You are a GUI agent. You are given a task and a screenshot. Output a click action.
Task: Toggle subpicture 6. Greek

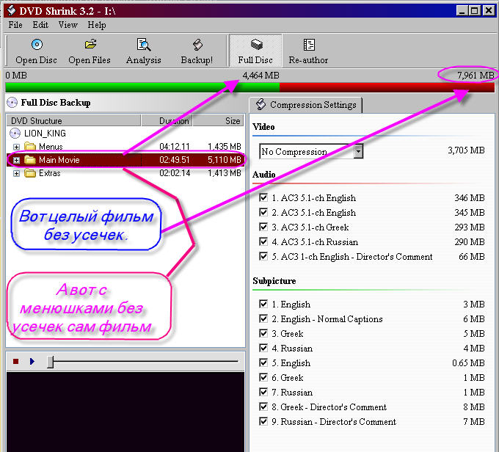pos(263,377)
